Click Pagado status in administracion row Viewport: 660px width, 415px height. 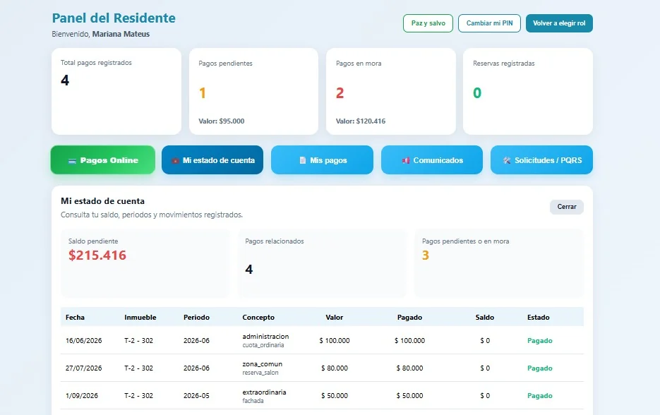[x=539, y=340]
